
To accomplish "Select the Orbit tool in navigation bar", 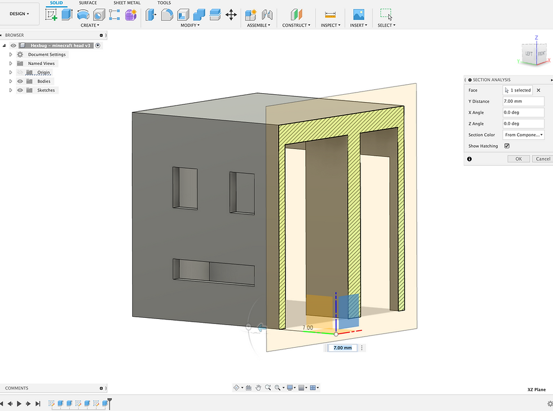I will click(236, 388).
